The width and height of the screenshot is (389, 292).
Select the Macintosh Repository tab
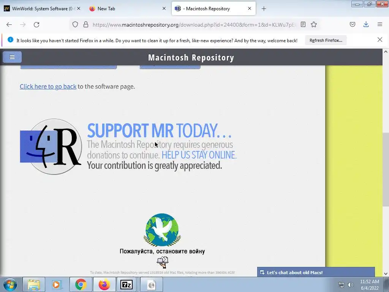tap(213, 8)
